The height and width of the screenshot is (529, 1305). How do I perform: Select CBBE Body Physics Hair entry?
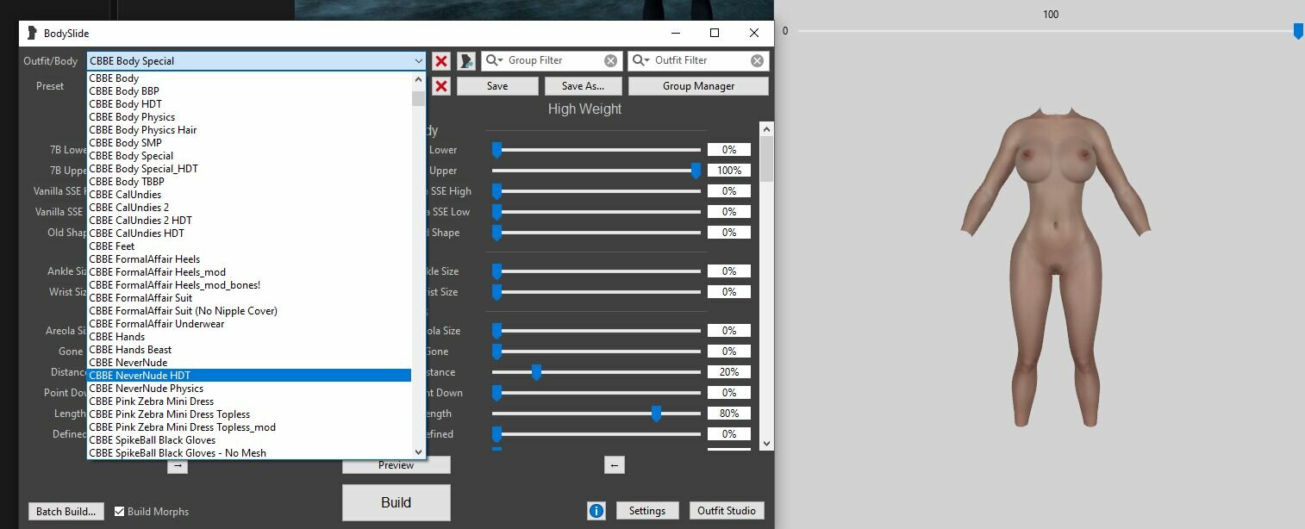pos(248,129)
